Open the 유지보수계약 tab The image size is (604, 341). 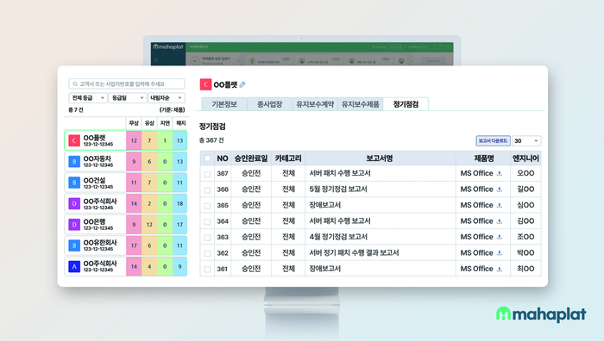click(315, 104)
